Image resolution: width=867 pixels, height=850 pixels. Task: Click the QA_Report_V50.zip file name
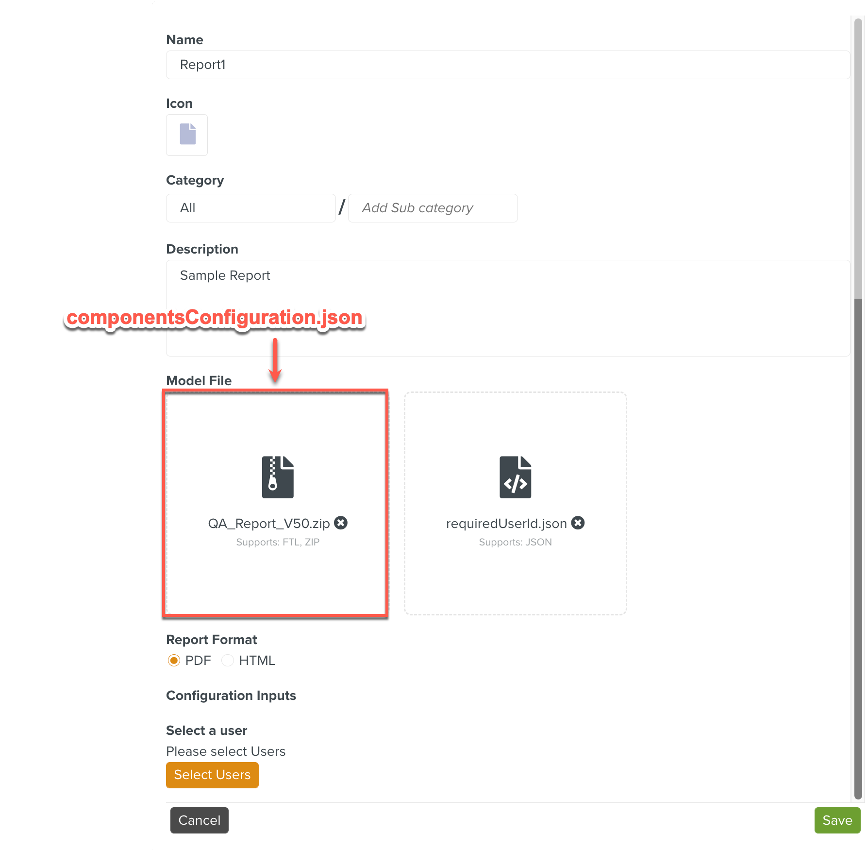269,523
